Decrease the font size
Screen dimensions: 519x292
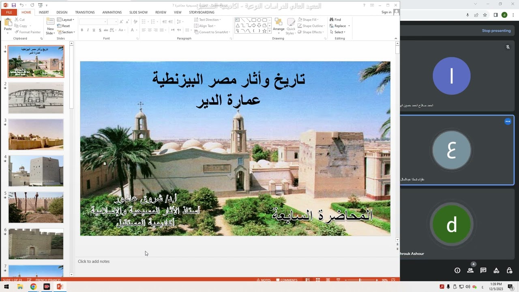(x=127, y=21)
